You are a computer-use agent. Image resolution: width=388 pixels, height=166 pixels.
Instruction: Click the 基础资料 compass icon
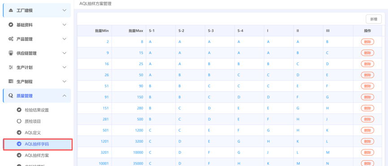point(11,25)
